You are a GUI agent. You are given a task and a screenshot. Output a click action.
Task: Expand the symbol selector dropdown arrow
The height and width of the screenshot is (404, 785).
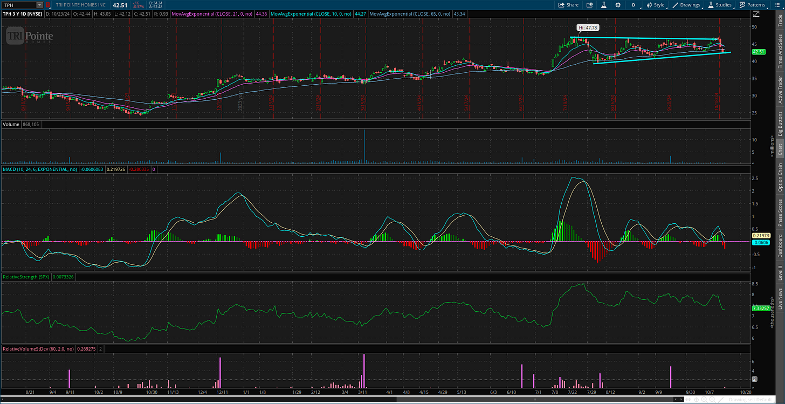39,5
